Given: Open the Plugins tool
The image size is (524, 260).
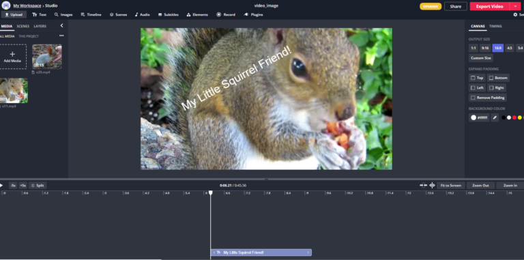Looking at the screenshot, I should [x=253, y=15].
